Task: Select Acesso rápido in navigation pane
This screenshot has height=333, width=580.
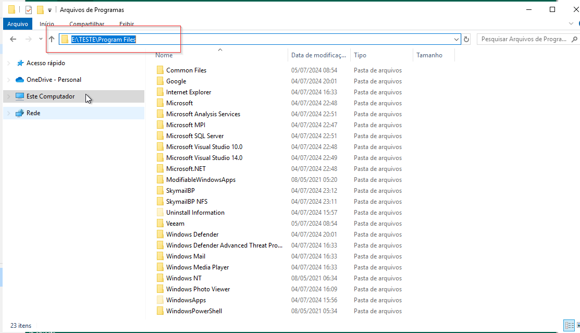Action: coord(46,63)
